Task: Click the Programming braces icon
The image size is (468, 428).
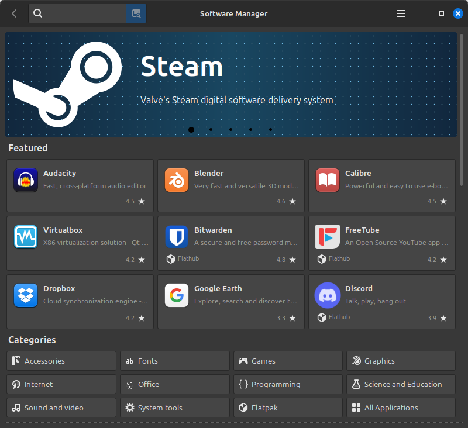Action: [243, 384]
